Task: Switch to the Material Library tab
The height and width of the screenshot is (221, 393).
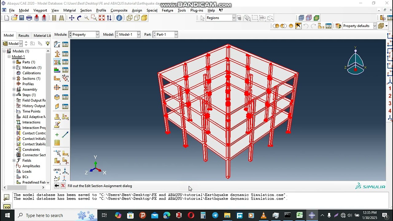Action: (42, 36)
